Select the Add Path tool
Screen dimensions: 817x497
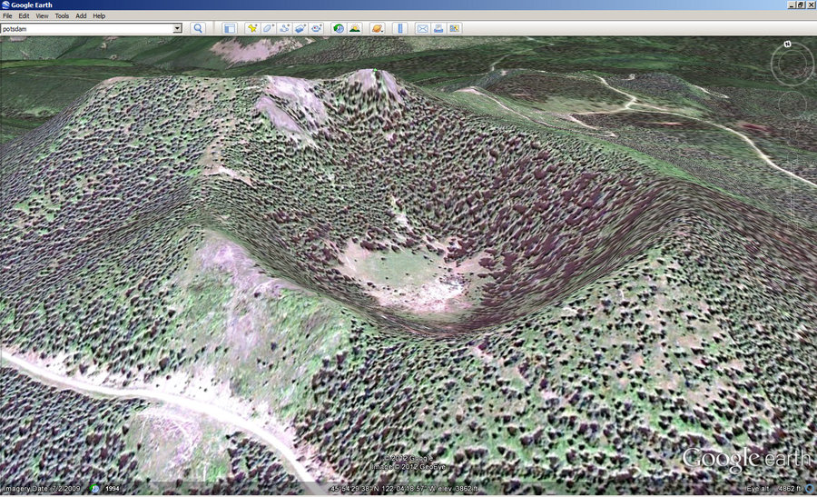pos(284,28)
